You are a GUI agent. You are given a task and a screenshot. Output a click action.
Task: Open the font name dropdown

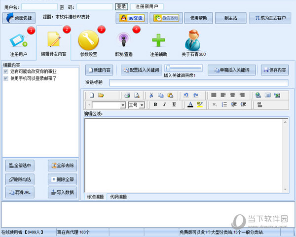123,105
